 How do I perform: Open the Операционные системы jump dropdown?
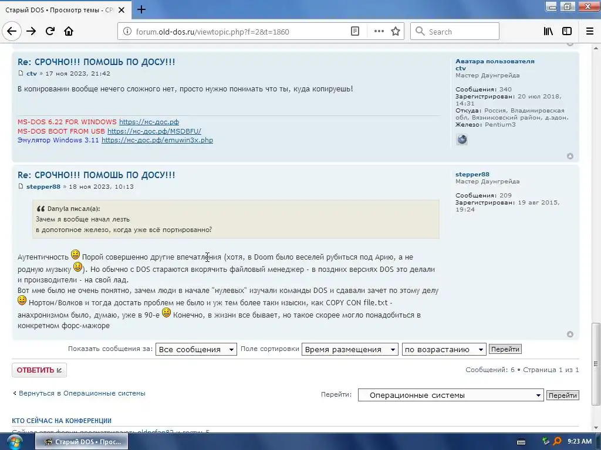451,395
